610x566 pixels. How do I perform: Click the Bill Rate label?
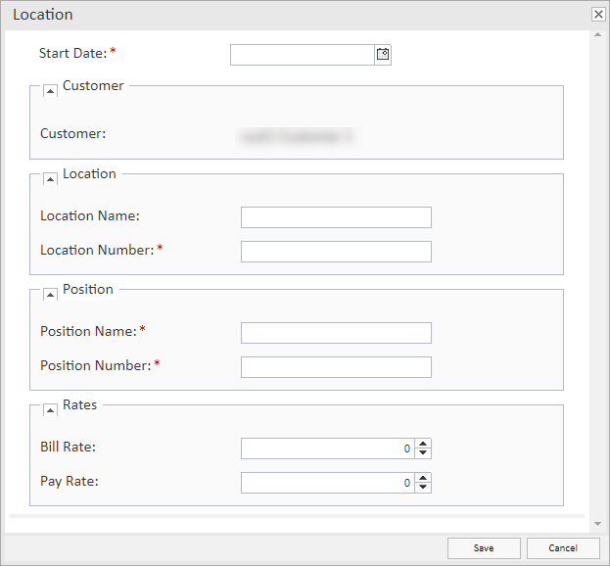(x=69, y=447)
